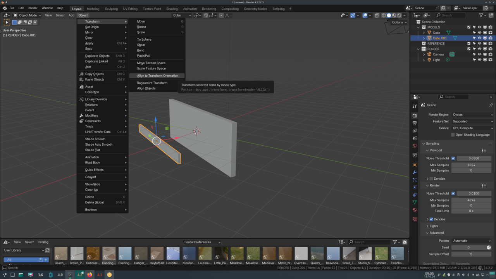Adjust the Render Noise Threshold value

point(474,193)
